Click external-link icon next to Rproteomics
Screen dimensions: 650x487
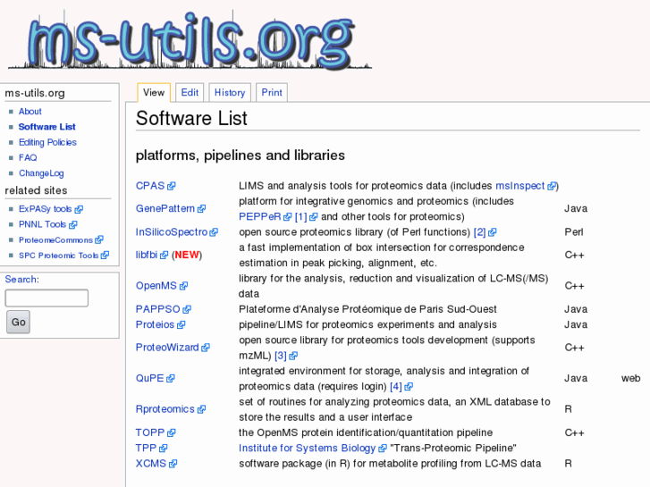(x=201, y=409)
